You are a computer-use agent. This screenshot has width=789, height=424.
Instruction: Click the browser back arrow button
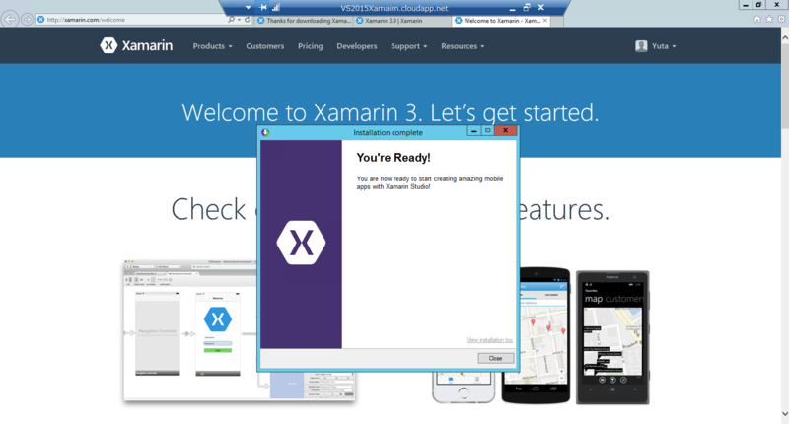pyautogui.click(x=10, y=20)
